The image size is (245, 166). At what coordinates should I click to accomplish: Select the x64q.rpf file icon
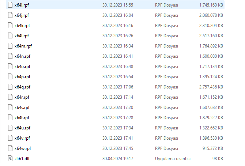click(10, 87)
